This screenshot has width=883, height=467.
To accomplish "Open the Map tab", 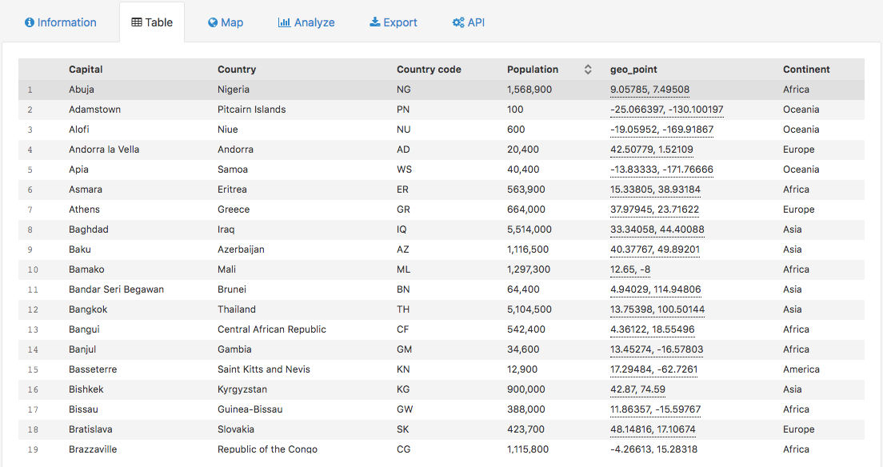I will (x=225, y=22).
